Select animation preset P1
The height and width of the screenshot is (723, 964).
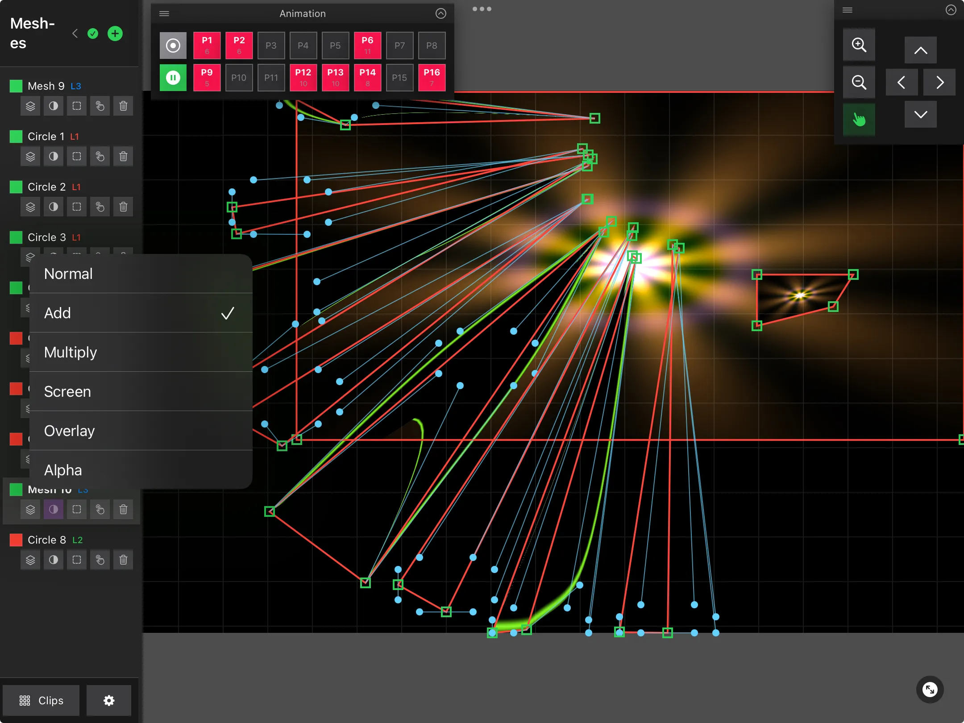coord(207,46)
